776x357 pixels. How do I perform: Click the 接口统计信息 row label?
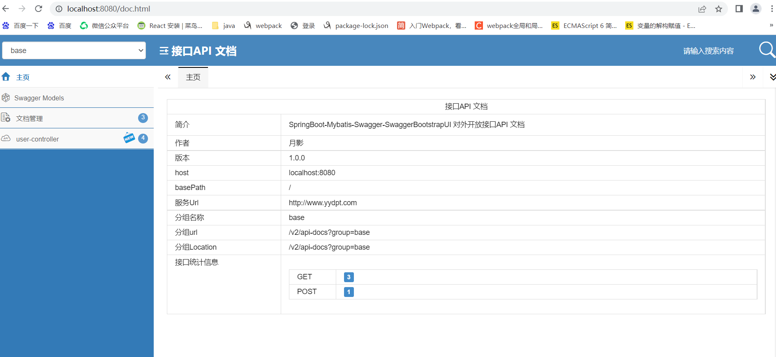tap(196, 262)
